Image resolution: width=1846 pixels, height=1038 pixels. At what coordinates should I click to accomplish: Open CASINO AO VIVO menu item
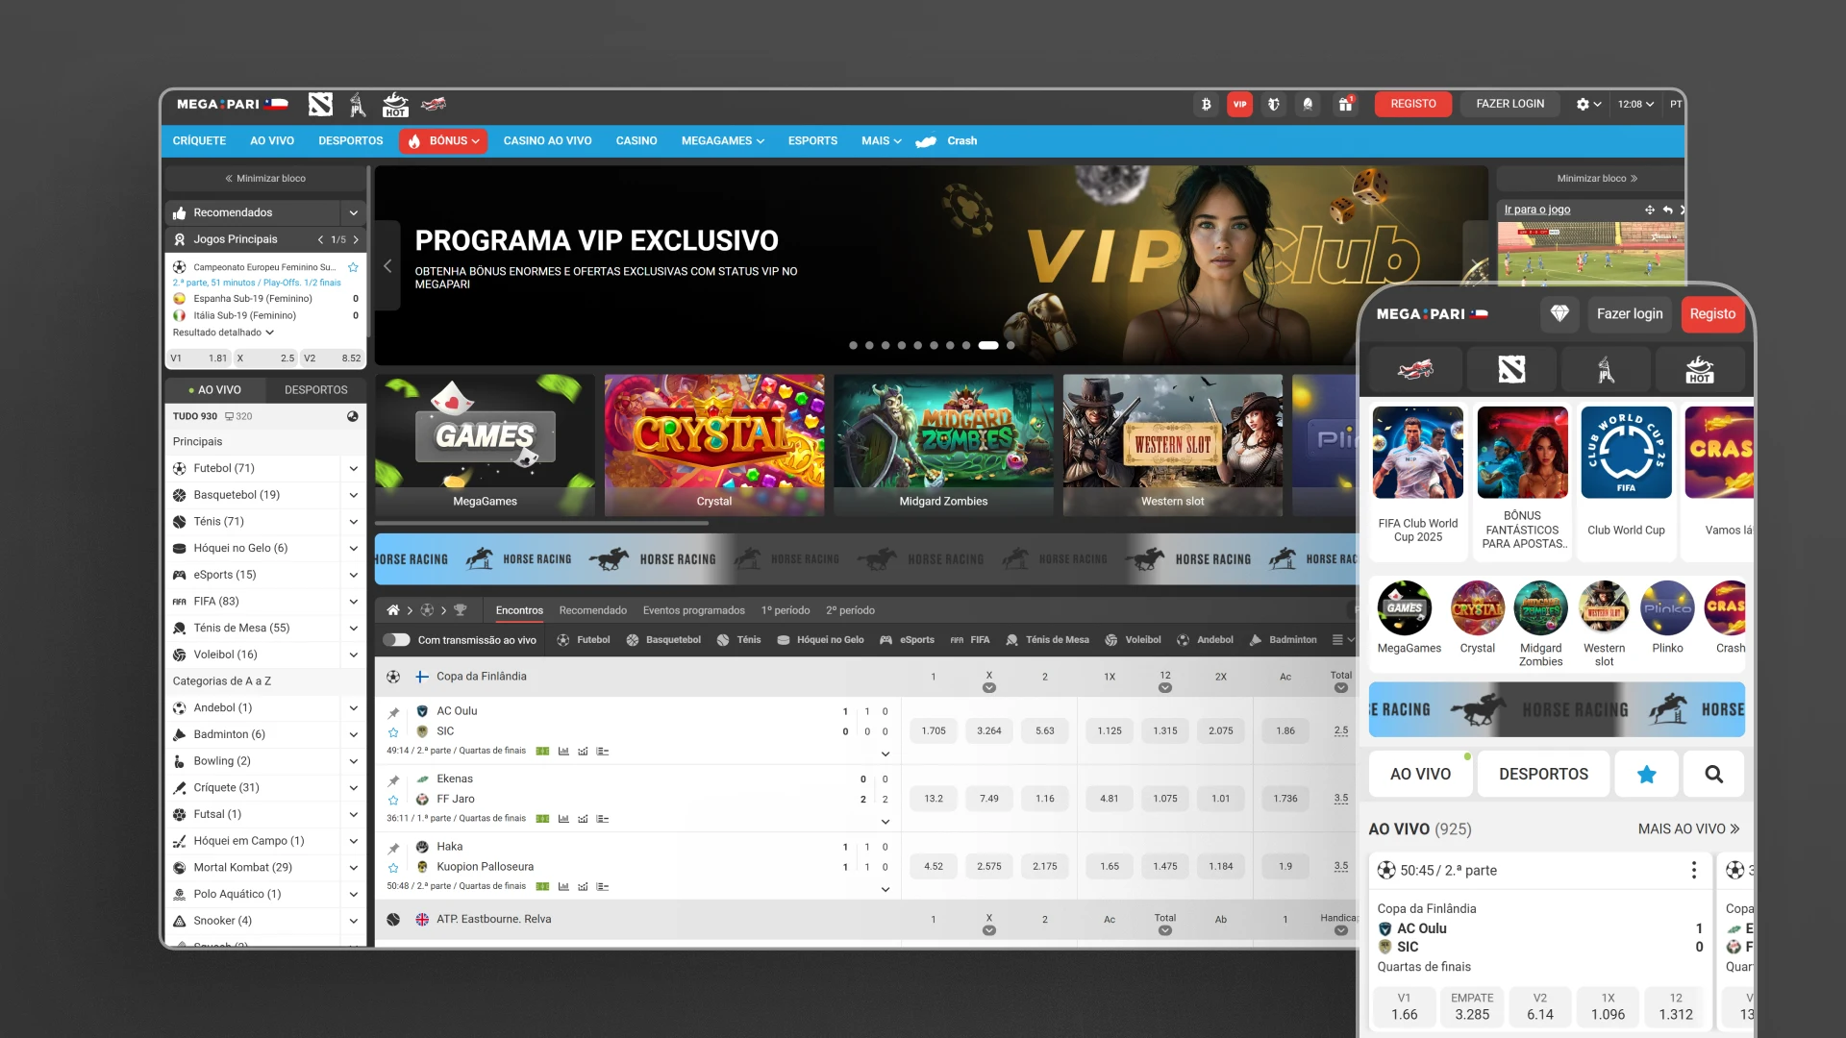point(547,141)
